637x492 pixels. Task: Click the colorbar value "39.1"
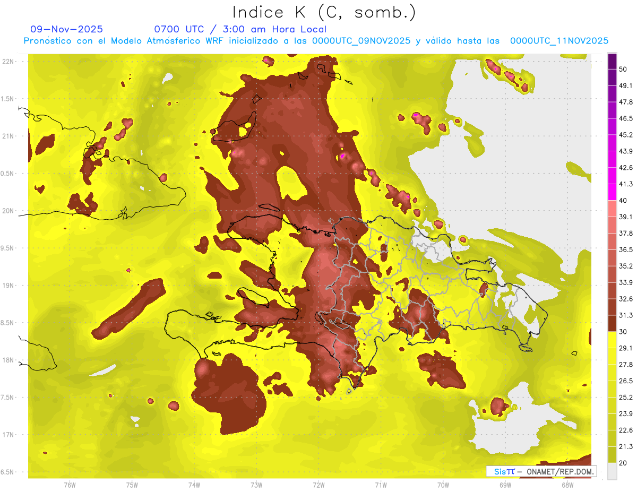[625, 217]
